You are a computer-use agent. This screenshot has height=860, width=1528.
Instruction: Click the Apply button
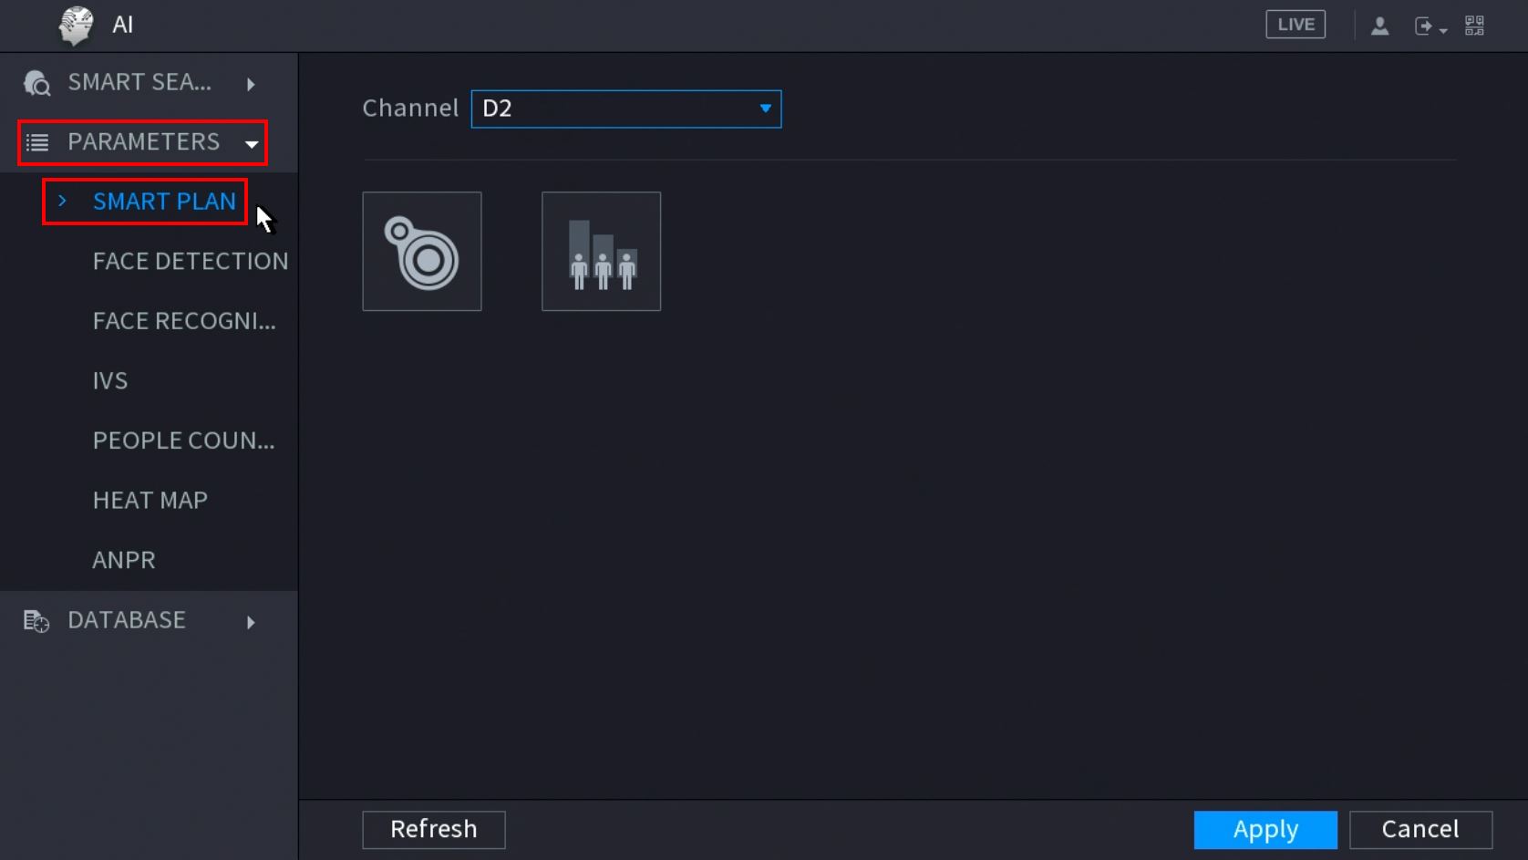tap(1265, 829)
